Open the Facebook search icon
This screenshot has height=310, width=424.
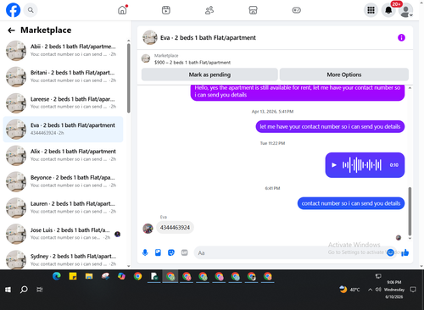tap(31, 10)
